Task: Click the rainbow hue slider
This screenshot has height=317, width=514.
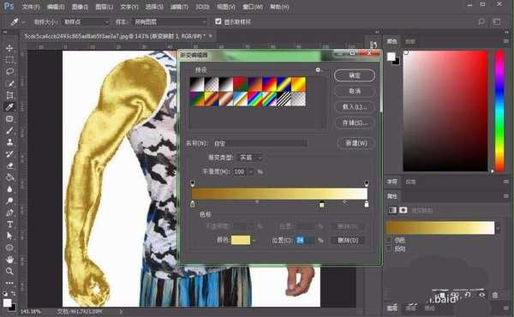Action: tap(499, 111)
